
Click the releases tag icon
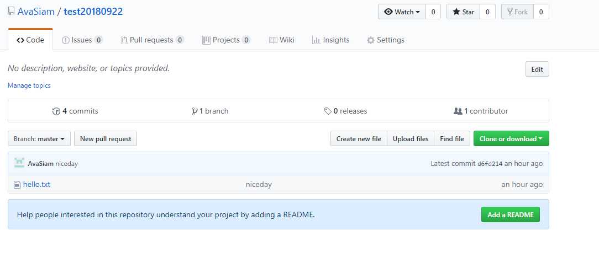327,111
